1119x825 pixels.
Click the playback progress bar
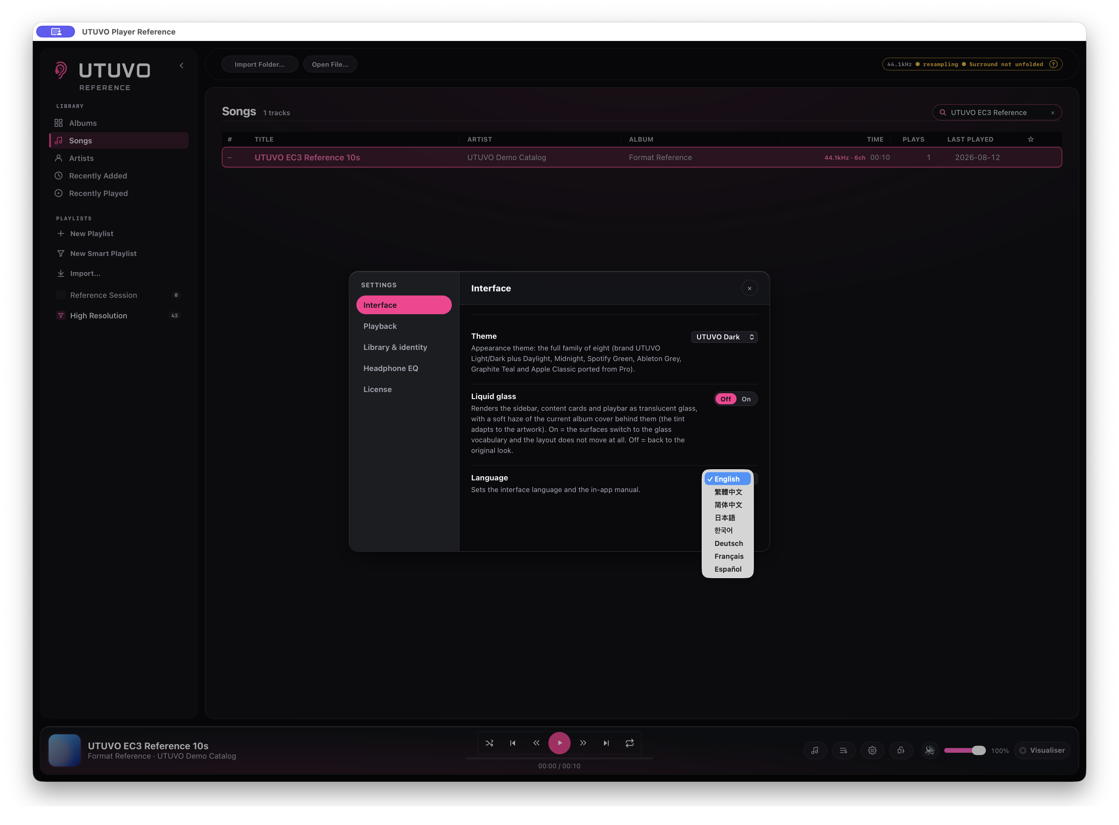(559, 758)
